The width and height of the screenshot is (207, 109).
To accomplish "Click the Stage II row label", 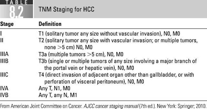I will [x=2, y=40].
